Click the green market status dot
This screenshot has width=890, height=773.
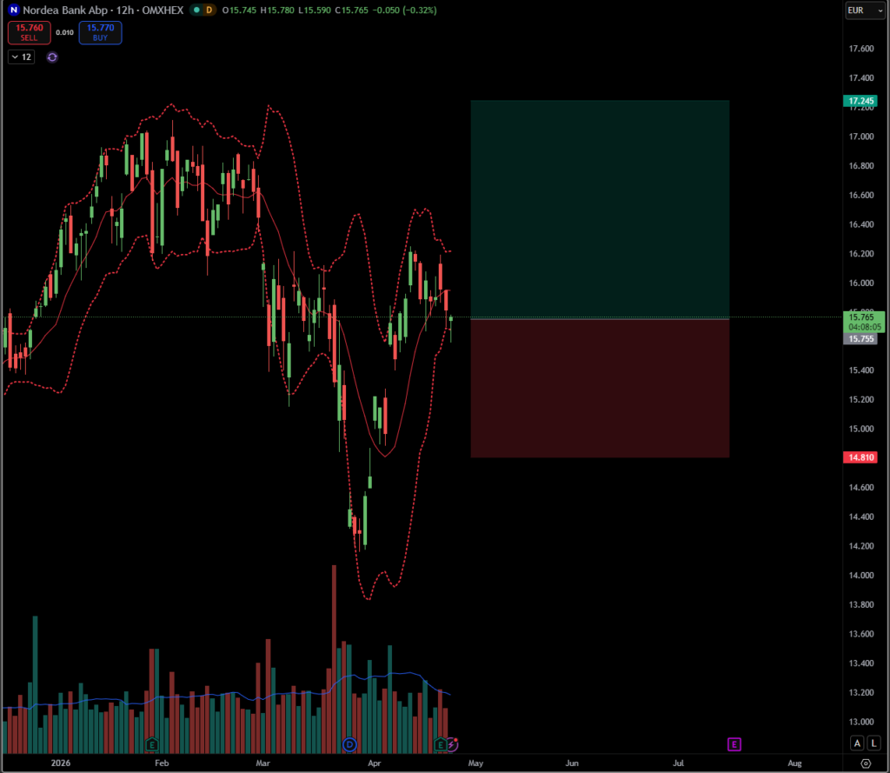[x=196, y=10]
